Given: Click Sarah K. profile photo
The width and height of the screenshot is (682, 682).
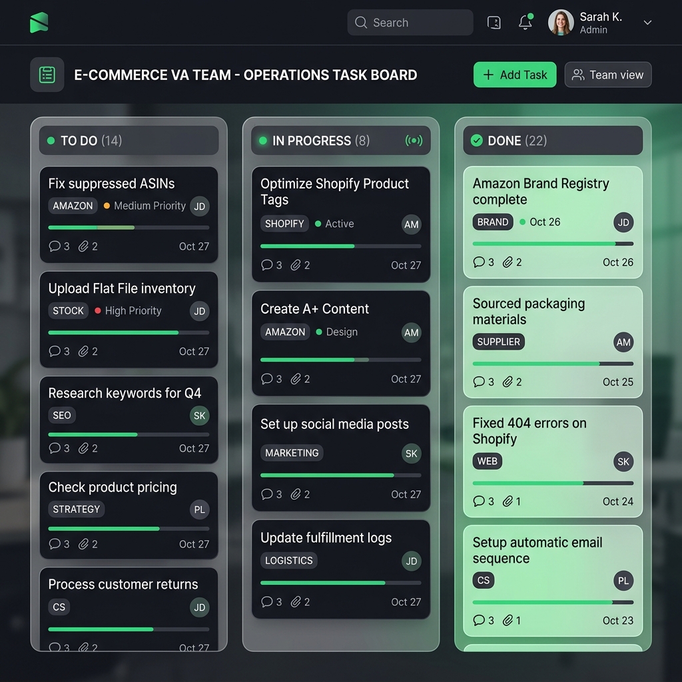Looking at the screenshot, I should pyautogui.click(x=561, y=22).
